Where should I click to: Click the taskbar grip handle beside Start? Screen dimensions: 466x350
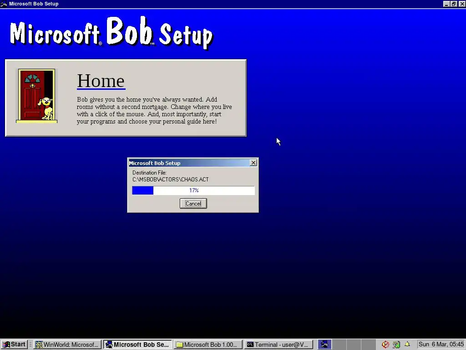[x=30, y=345]
